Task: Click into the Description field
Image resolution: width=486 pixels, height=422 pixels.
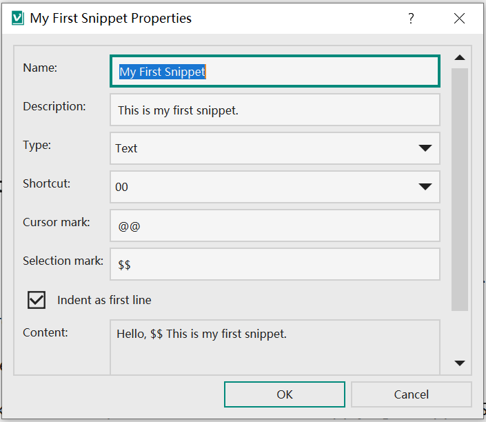Action: tap(275, 110)
